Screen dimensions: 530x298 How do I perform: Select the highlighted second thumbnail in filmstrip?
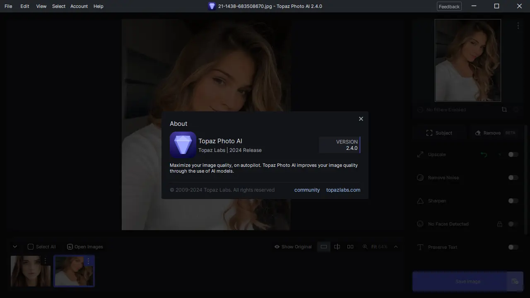74,271
